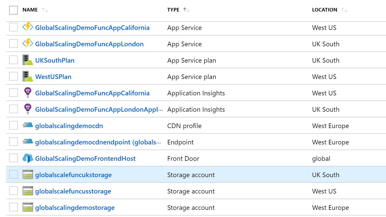Screen dimensions: 386x217
Task: Click the App Service plan icon for UKSouthPlan
Action: (x=28, y=60)
